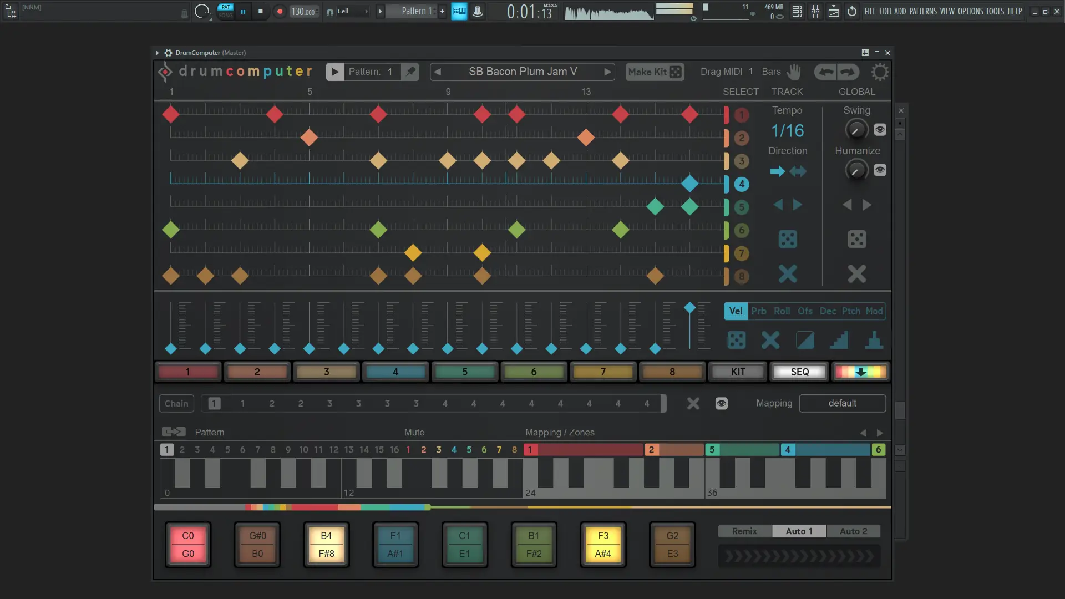Pin the pattern with pushpin icon

(x=410, y=72)
